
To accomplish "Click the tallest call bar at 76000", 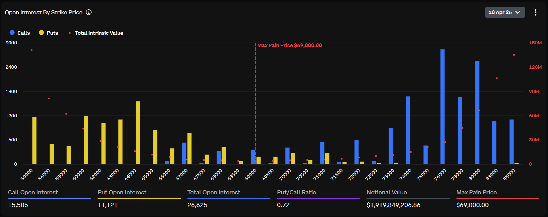I will coord(442,107).
